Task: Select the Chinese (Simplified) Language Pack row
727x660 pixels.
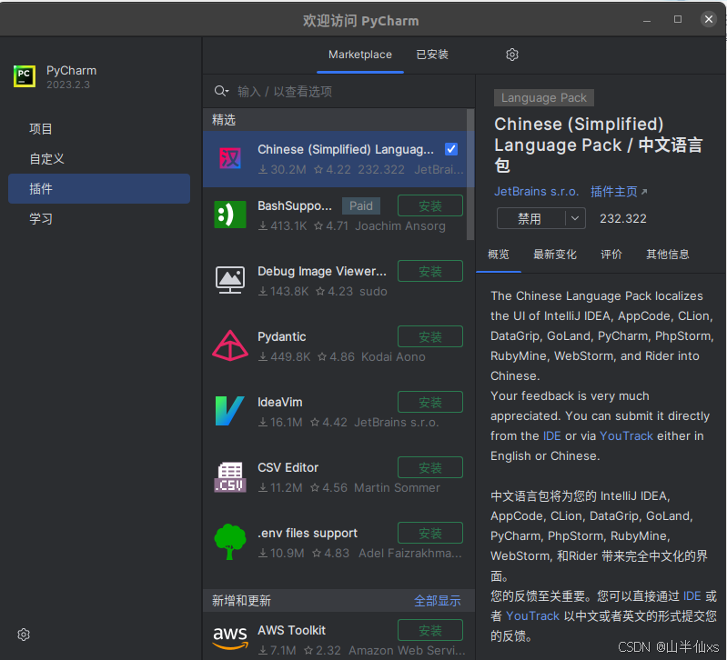Action: click(338, 159)
